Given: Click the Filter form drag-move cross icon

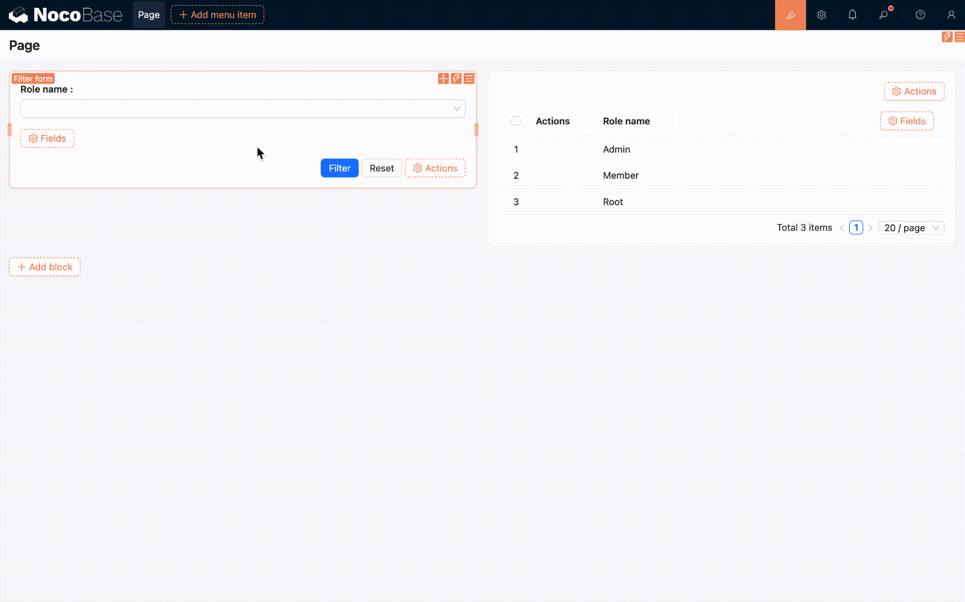Looking at the screenshot, I should (443, 79).
